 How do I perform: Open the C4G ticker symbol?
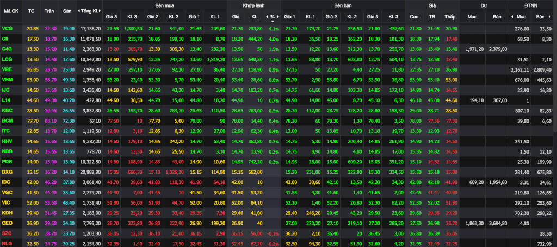pos(7,48)
